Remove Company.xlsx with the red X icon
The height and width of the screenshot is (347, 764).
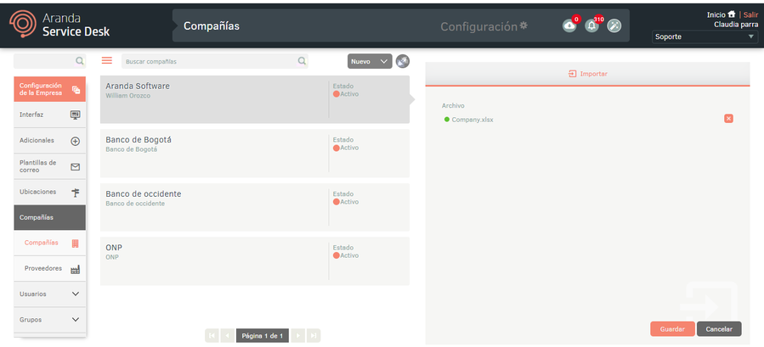(728, 119)
